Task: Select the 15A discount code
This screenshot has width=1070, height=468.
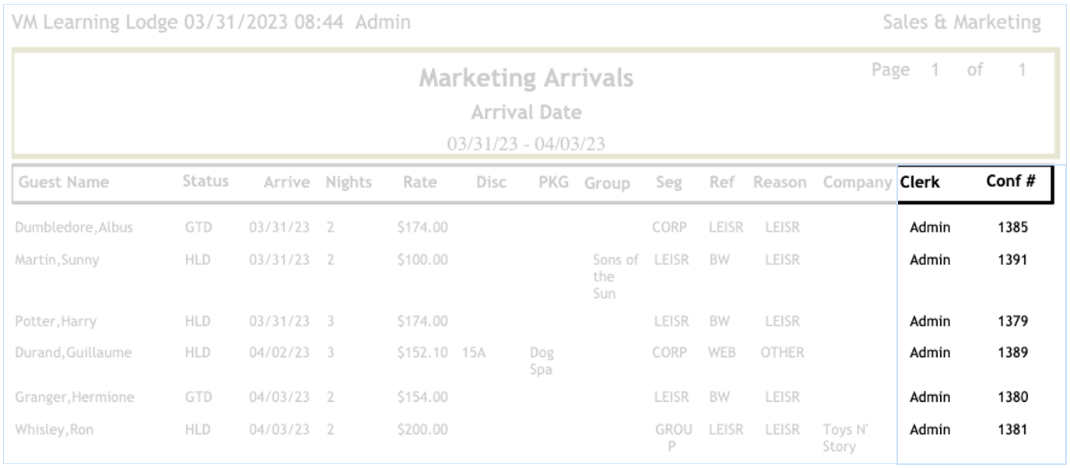Action: [x=473, y=352]
